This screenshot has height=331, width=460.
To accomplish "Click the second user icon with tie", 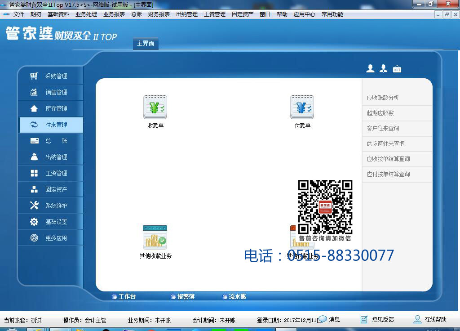I will [384, 68].
